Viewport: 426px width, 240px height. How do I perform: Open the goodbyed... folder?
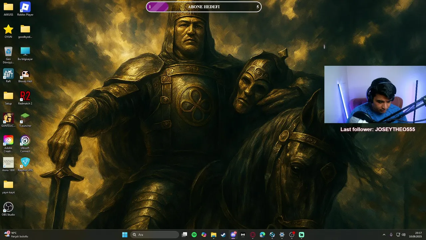click(25, 31)
